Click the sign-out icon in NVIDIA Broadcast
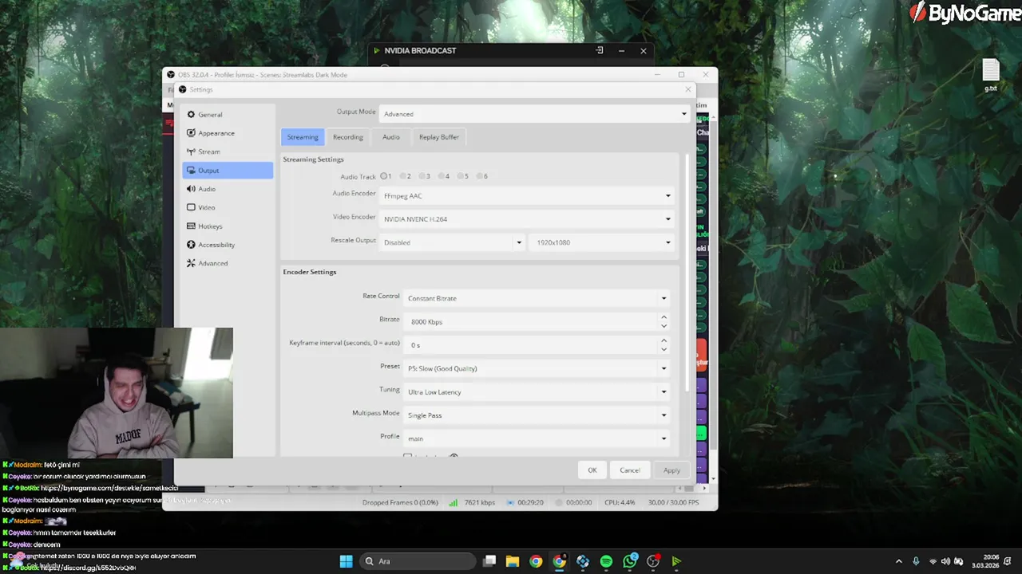The image size is (1022, 574). click(599, 50)
